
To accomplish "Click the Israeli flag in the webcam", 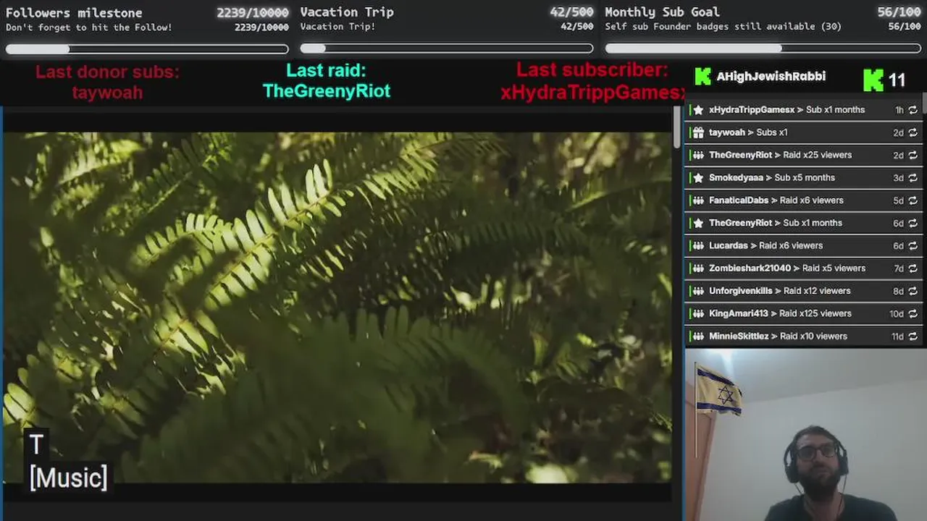I will [718, 391].
